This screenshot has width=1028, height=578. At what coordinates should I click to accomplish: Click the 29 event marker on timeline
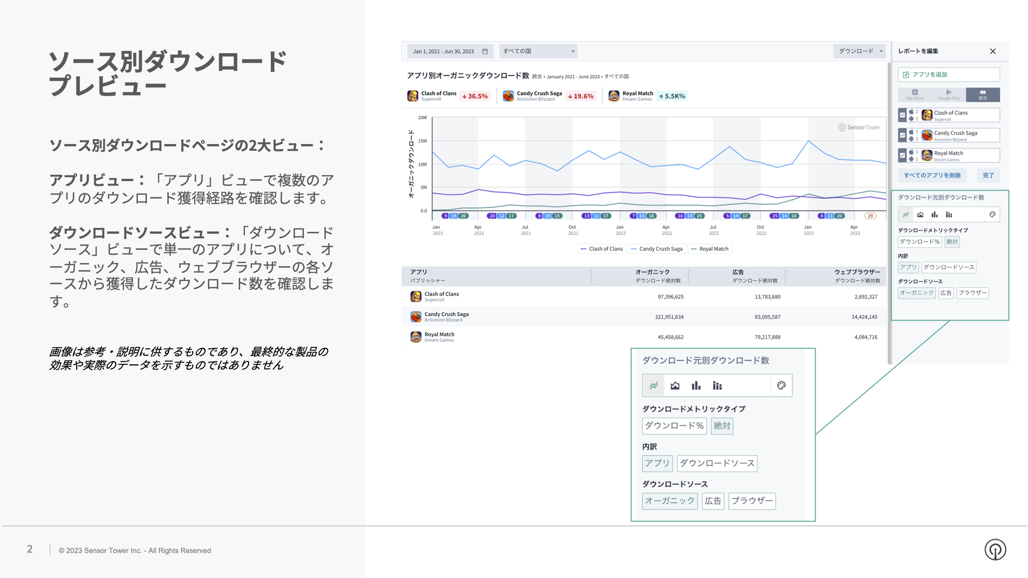(870, 216)
